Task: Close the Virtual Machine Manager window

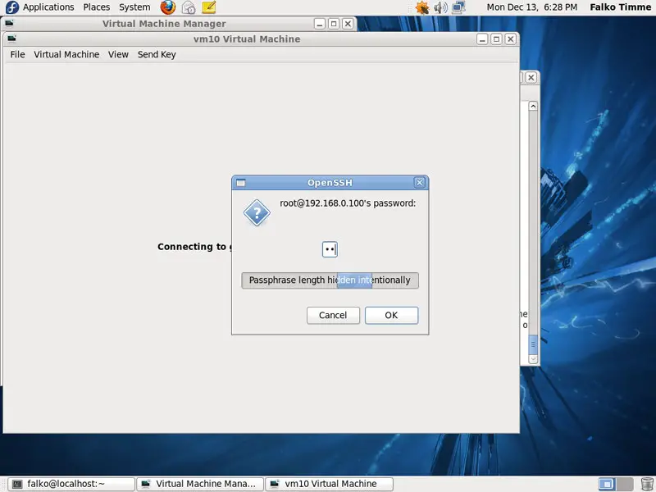Action: coord(347,24)
